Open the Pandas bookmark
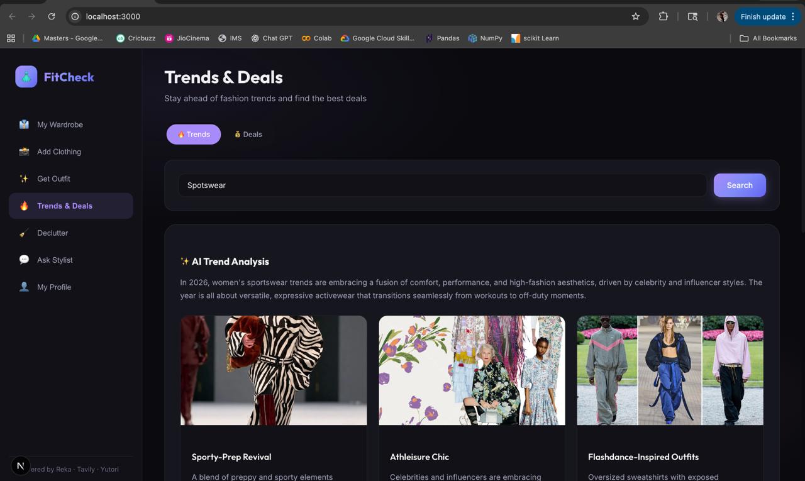Screen dimensions: 805x481 (442, 38)
